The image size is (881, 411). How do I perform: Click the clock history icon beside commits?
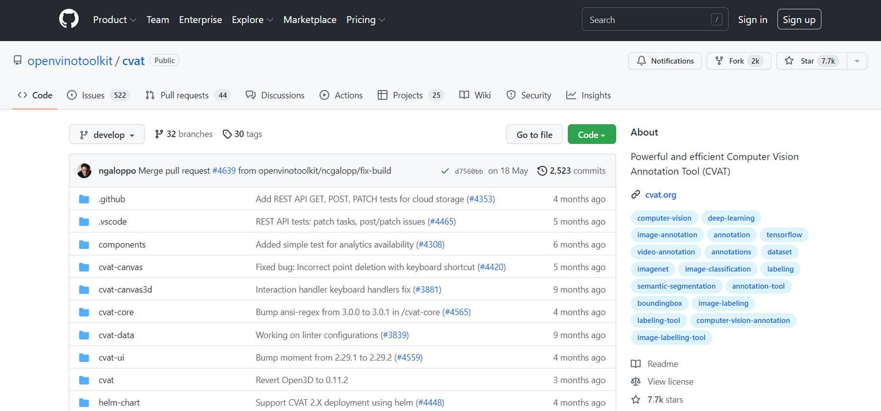[542, 170]
